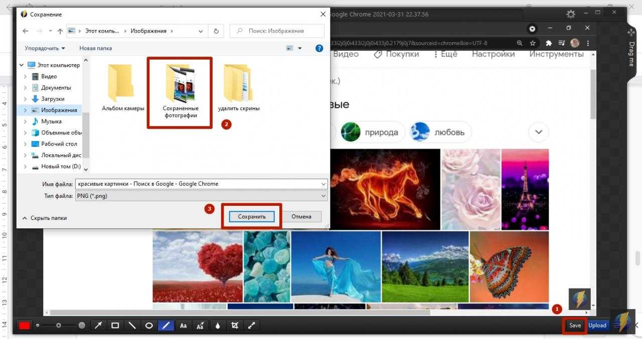
Task: Pick the blur droplet tool
Action: [218, 325]
